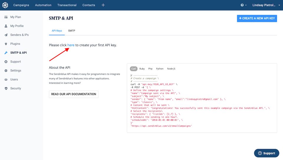This screenshot has height=160, width=283.
Task: Open Users page in sidebar
Action: (x=14, y=79)
